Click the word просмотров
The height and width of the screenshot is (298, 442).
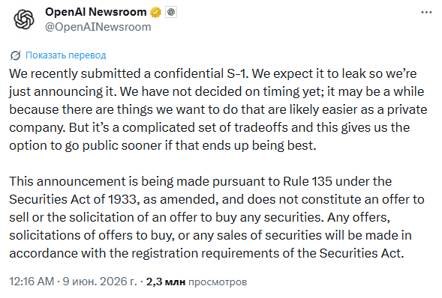218,282
